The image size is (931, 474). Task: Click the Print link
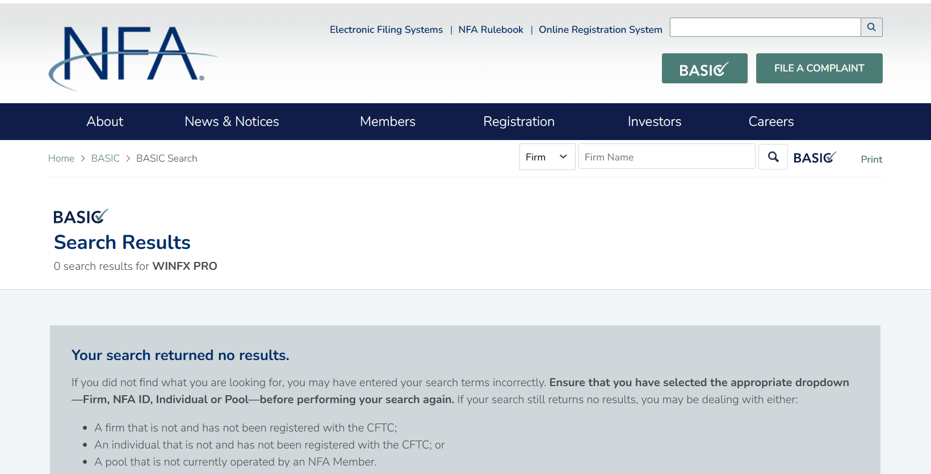tap(871, 159)
